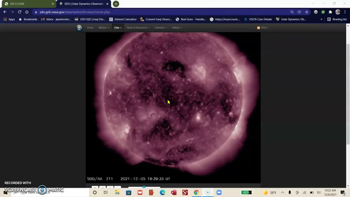The height and width of the screenshot is (197, 350).
Task: Open the gray W extension
Action: click(x=316, y=12)
